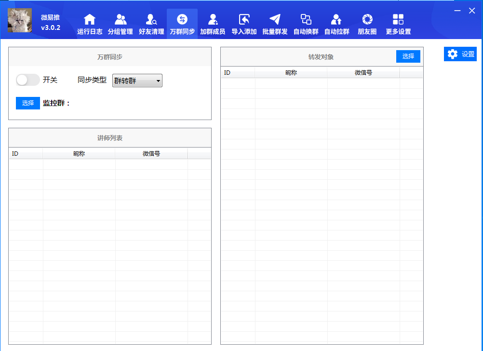Click the cat avatar logo thumbnail

click(x=19, y=21)
